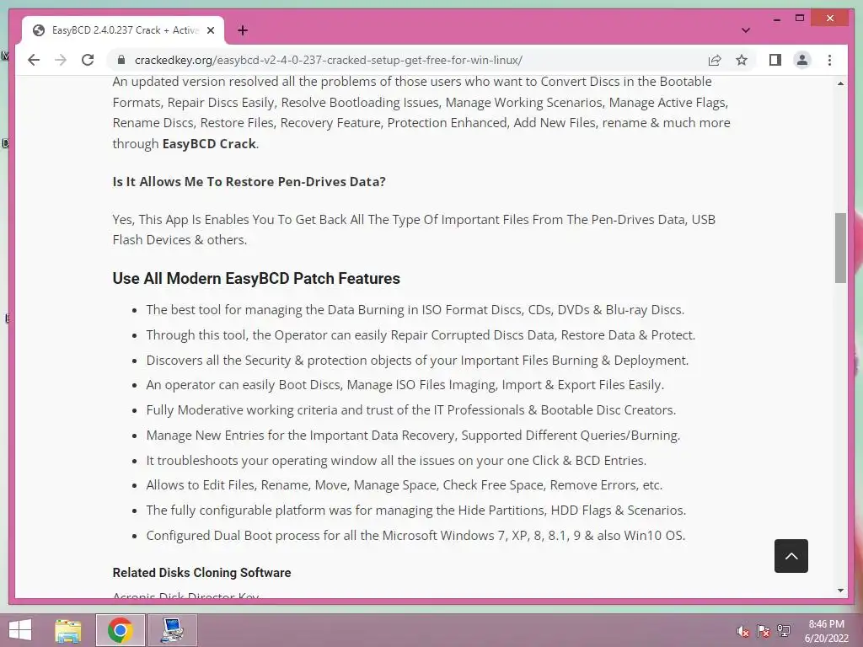This screenshot has width=863, height=647.
Task: Minimize the Chrome window
Action: (776, 19)
